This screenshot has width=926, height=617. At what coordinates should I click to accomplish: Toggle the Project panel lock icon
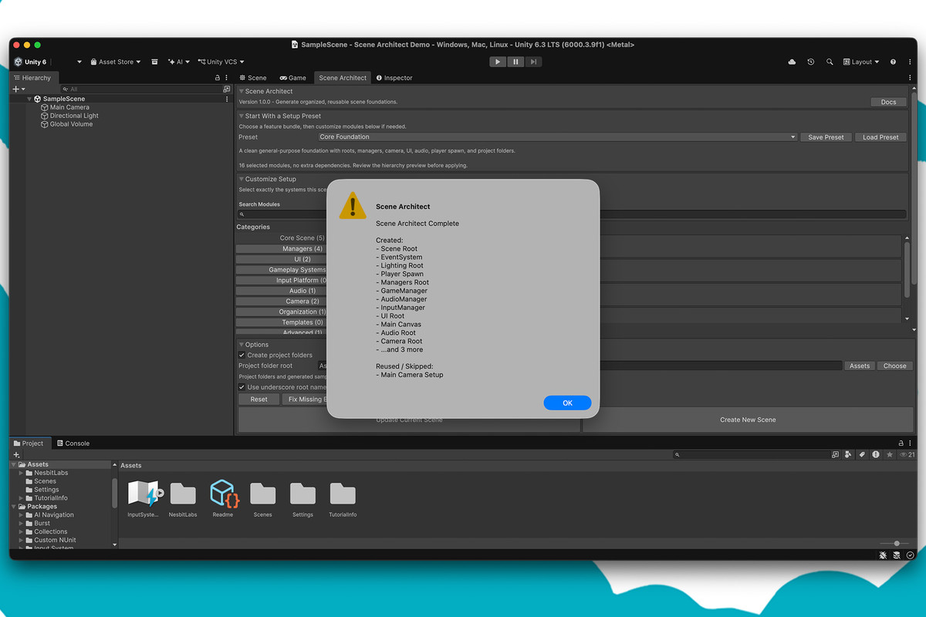click(900, 443)
